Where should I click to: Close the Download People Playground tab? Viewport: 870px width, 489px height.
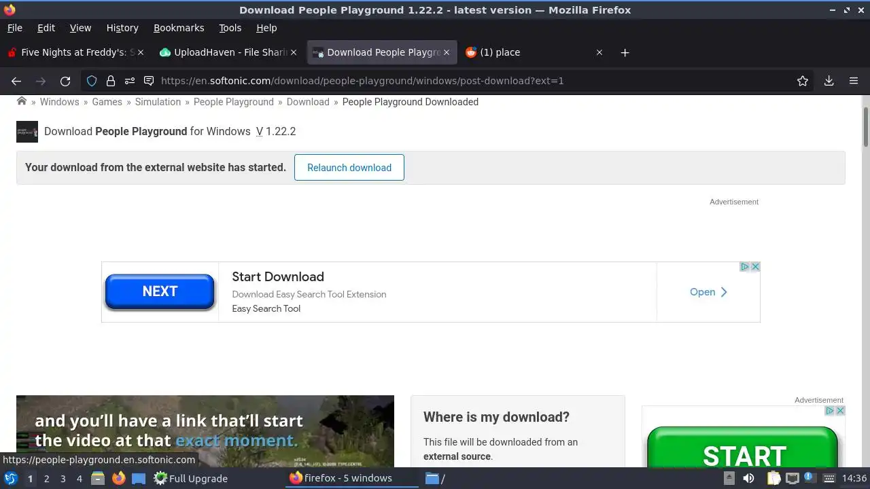click(x=447, y=52)
